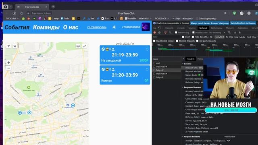
Task: Expand the ИЗУЧИТЬ bookmarks folder
Action: [145, 19]
